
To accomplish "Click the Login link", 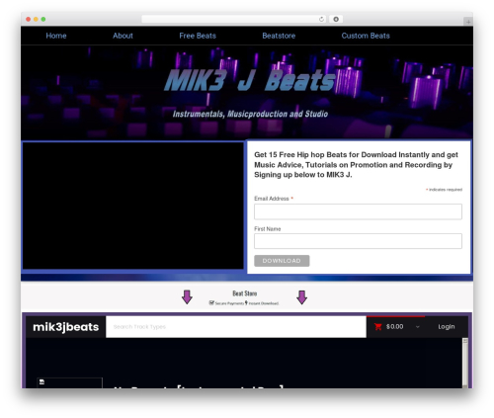I will pos(447,326).
